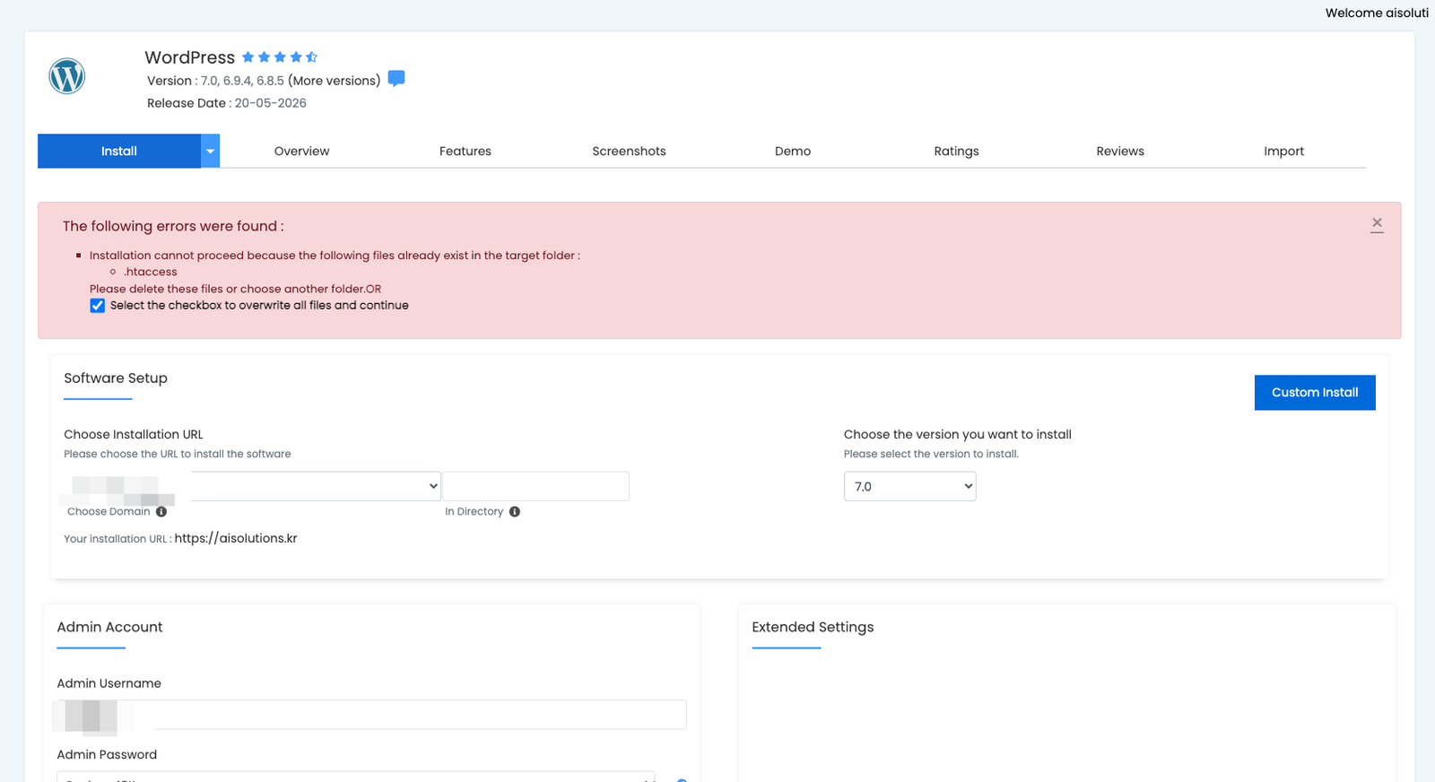The width and height of the screenshot is (1435, 782).
Task: Click the 'Choose the version you want to install' label
Action: (958, 435)
